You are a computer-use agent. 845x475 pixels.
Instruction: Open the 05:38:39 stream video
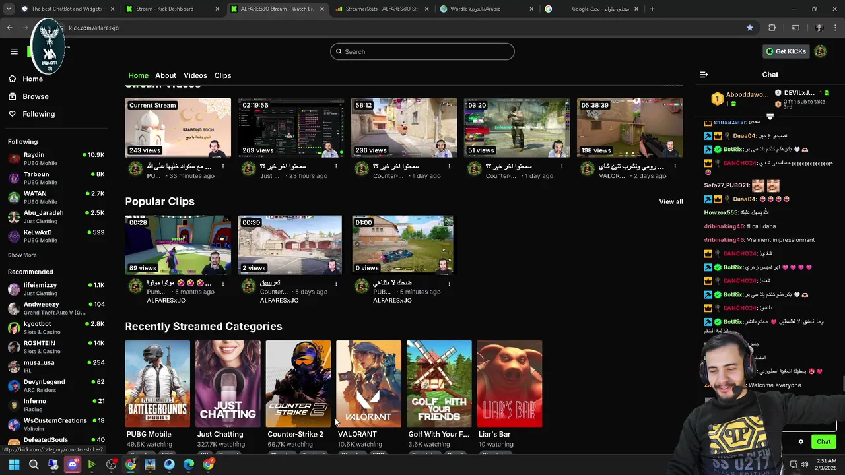pos(630,128)
